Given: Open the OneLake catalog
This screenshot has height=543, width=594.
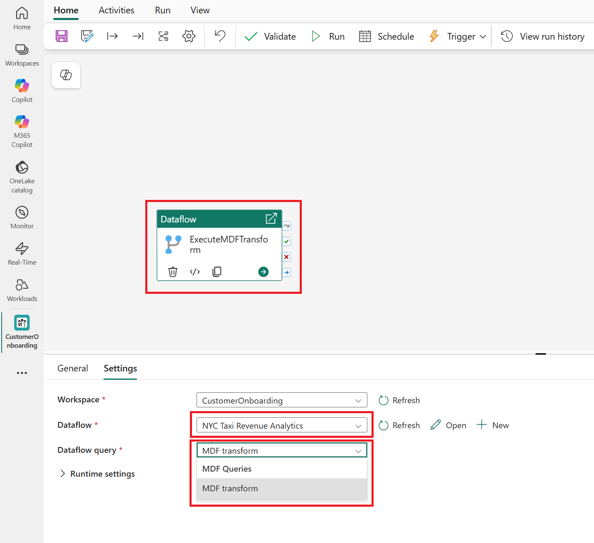Looking at the screenshot, I should [x=22, y=177].
